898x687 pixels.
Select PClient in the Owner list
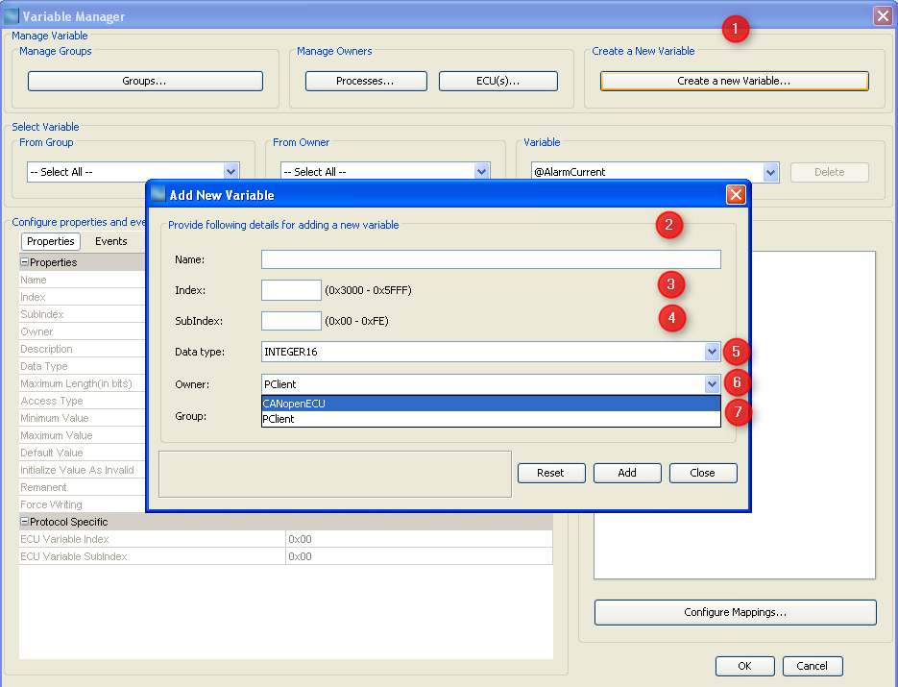384,419
